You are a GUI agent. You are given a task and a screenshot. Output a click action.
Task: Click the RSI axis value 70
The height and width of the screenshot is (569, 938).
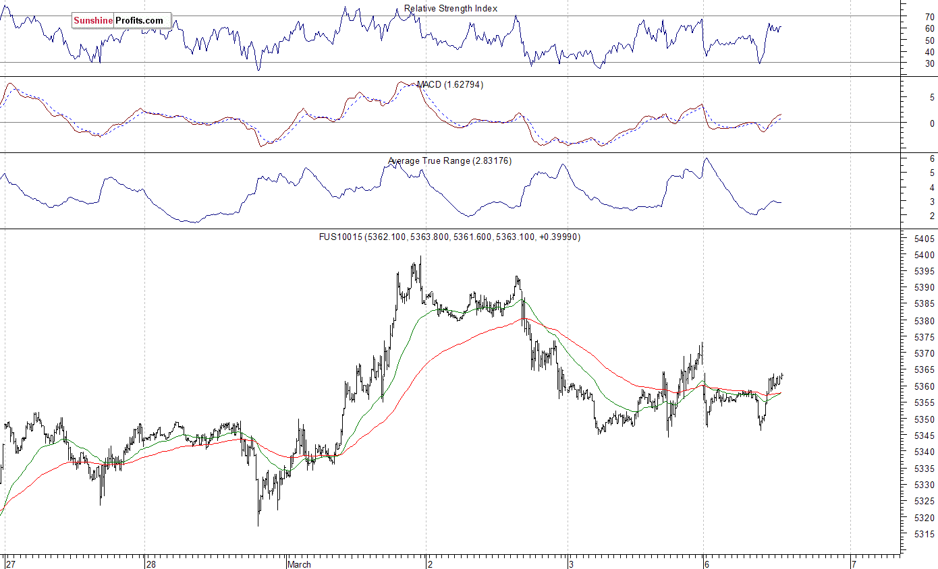coord(929,16)
